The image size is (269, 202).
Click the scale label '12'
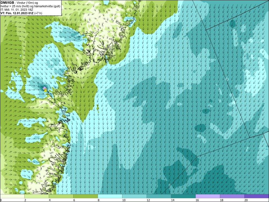(148, 200)
